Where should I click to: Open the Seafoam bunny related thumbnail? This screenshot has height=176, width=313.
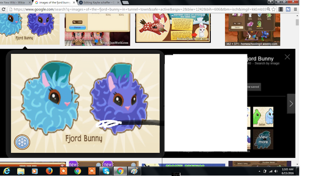click(x=263, y=117)
